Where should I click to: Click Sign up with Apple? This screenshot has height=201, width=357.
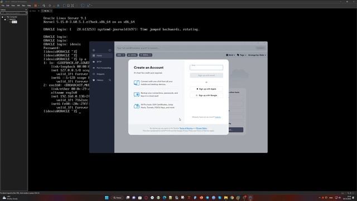[206, 89]
